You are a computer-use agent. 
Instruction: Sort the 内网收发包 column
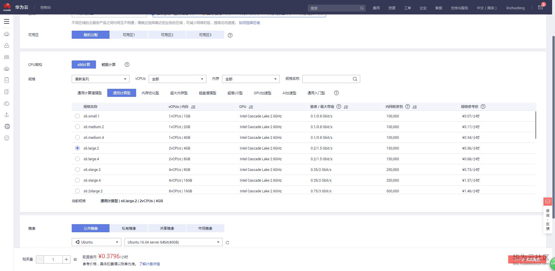(415, 107)
